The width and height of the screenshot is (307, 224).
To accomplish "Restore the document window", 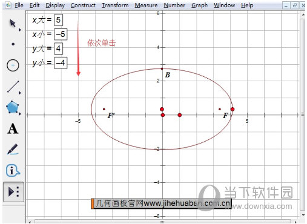I will click(x=294, y=5).
